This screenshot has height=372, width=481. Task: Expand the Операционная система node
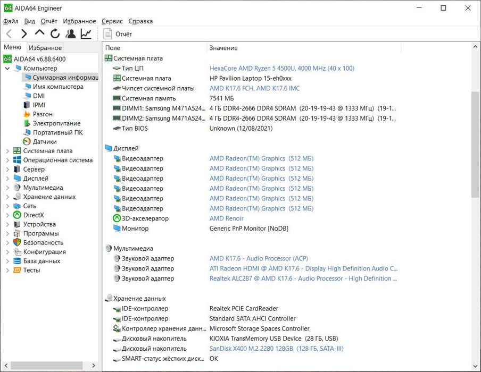tap(7, 160)
